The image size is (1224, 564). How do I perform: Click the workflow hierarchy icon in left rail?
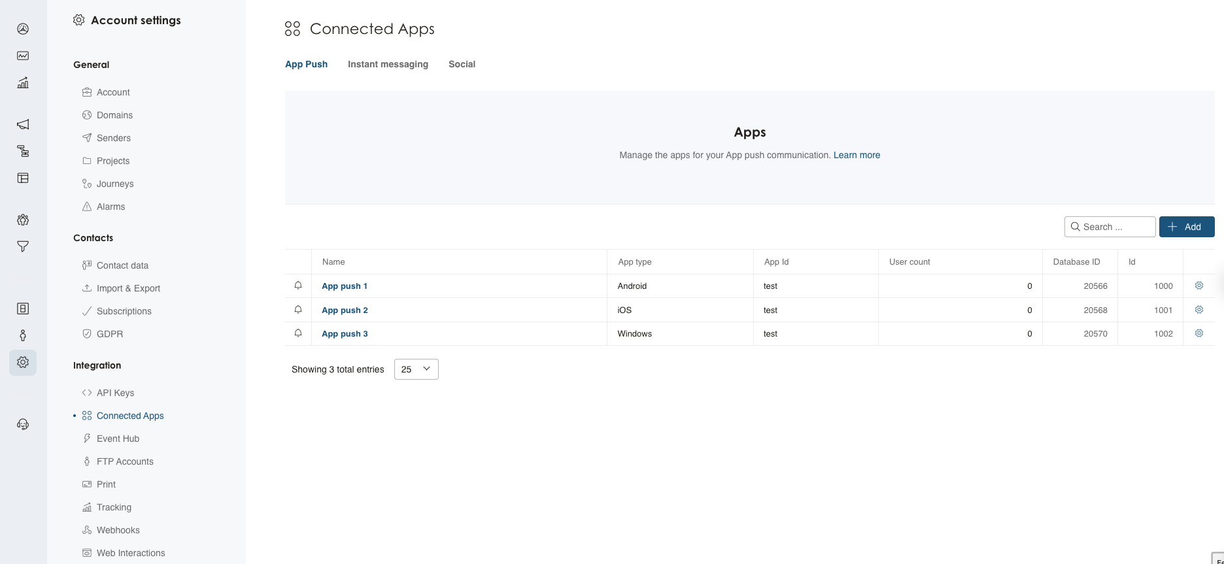[x=23, y=151]
